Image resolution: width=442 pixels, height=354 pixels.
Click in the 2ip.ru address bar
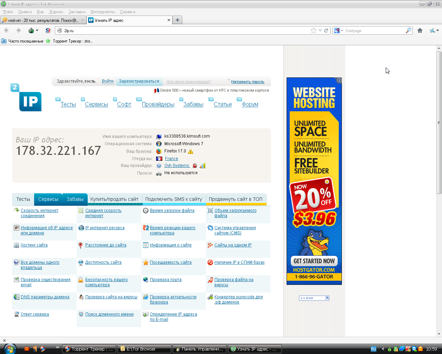(x=186, y=30)
